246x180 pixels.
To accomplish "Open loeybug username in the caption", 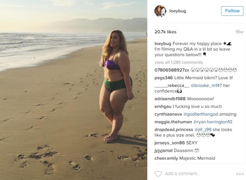I will [163, 43].
